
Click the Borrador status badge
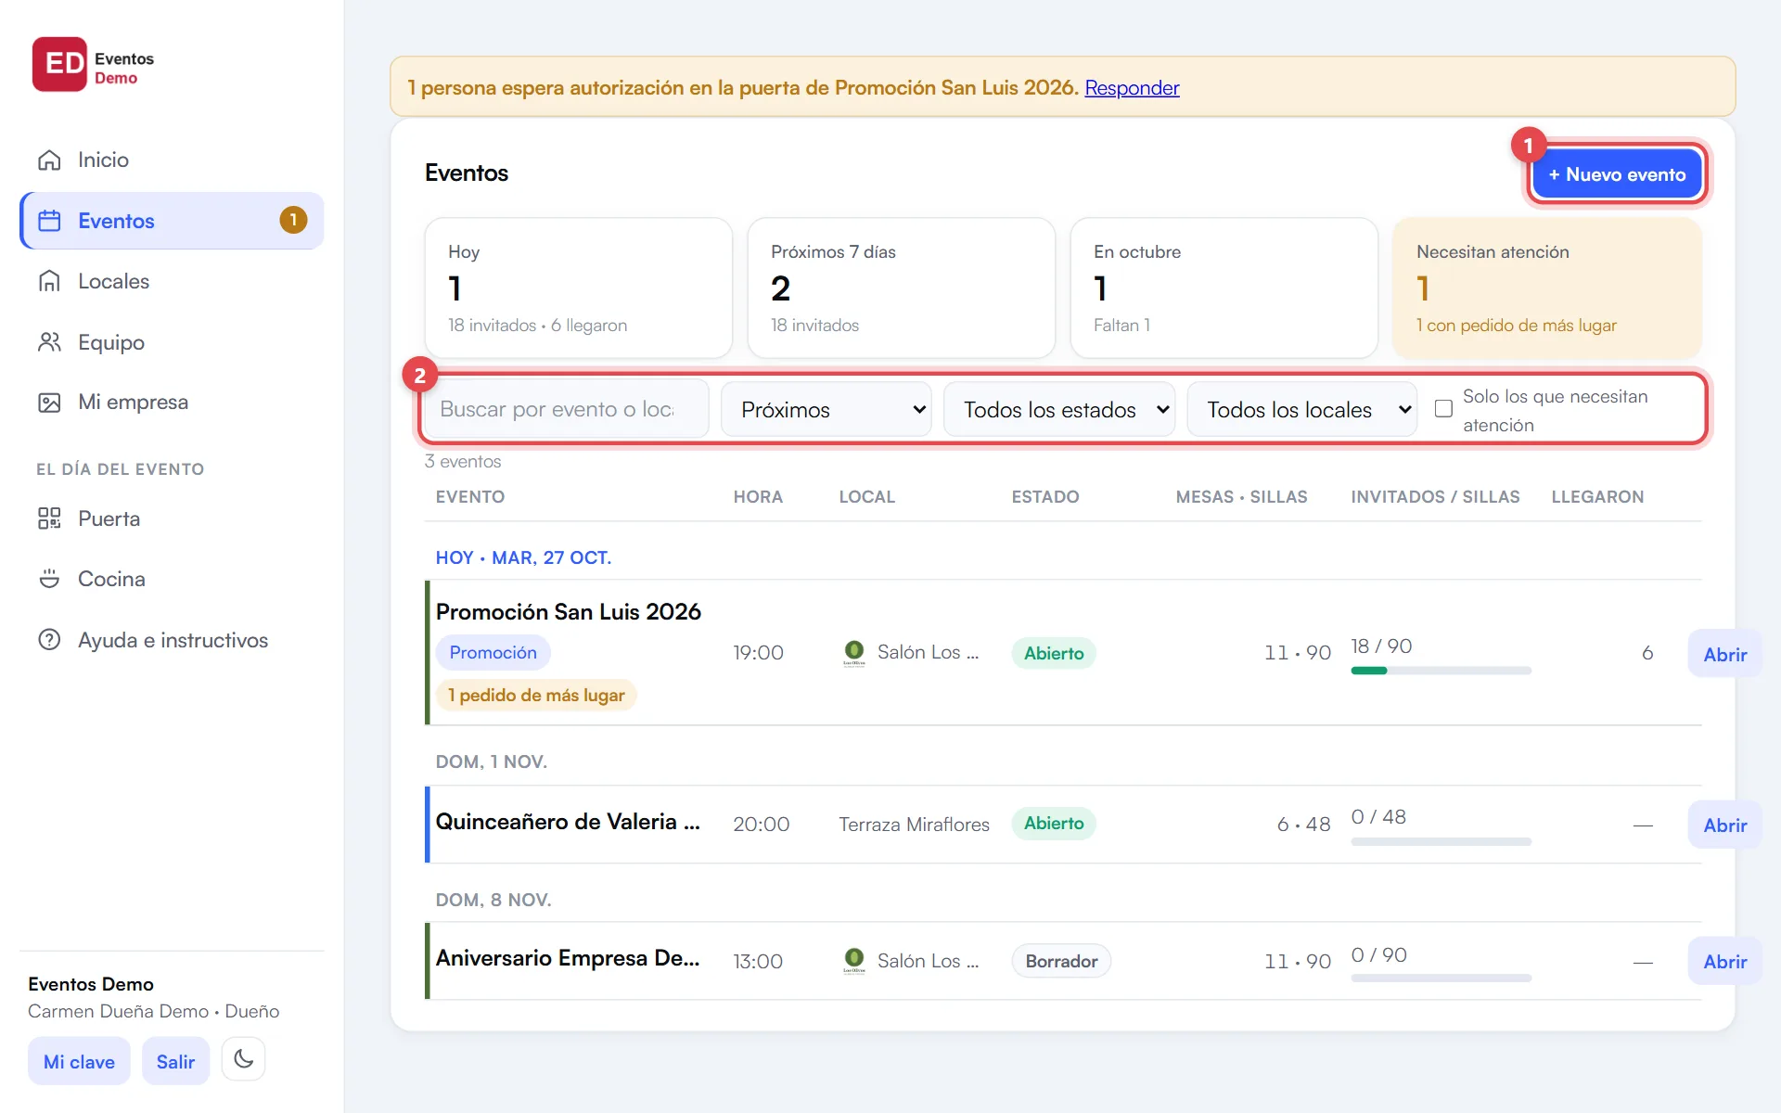pyautogui.click(x=1061, y=961)
